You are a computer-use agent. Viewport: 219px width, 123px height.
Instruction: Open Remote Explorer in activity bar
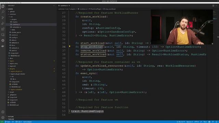pyautogui.click(x=3, y=35)
